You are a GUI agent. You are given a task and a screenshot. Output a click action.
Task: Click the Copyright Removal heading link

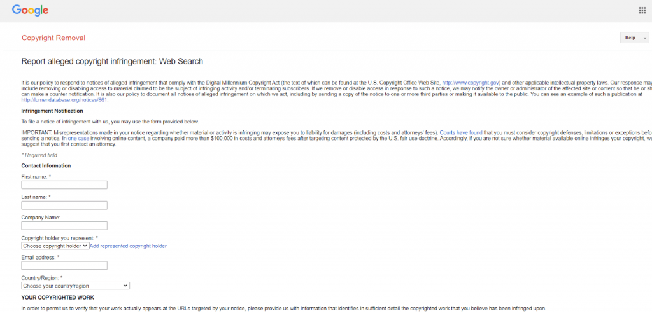53,38
